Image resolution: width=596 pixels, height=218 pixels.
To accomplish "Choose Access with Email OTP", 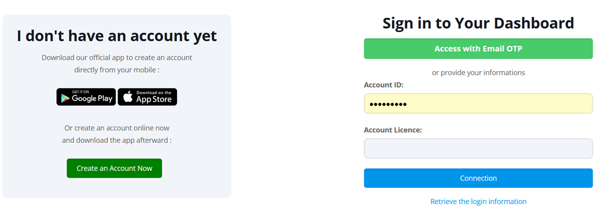I will coord(478,48).
